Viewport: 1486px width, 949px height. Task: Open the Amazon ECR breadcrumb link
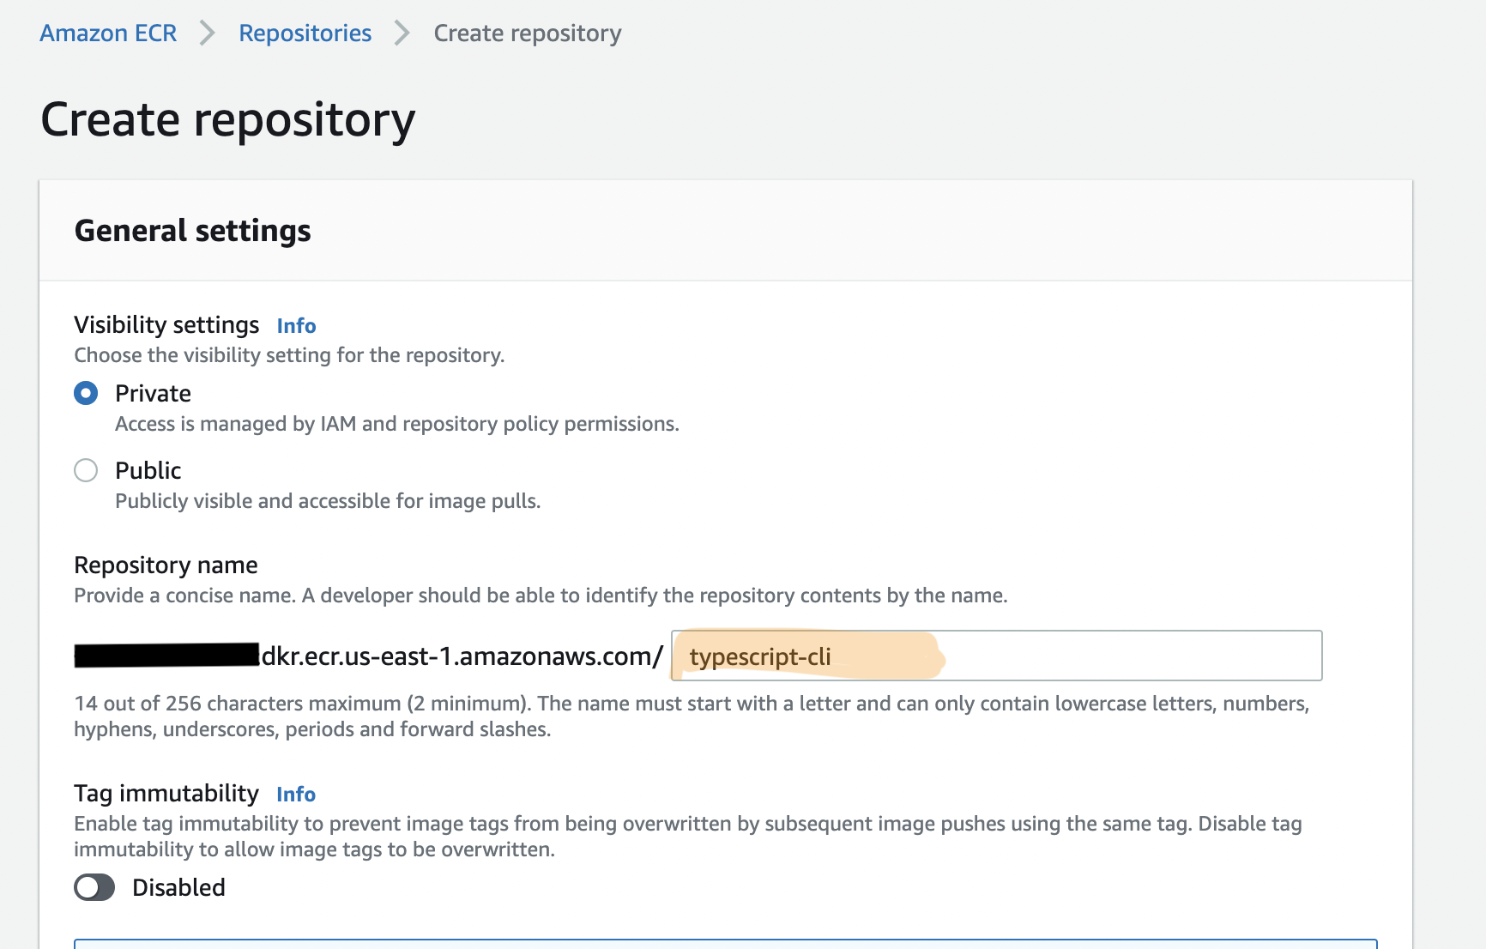tap(108, 33)
